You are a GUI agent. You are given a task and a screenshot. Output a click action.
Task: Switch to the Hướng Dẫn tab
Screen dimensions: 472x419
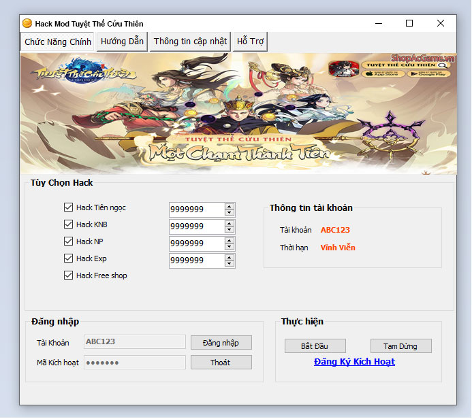pyautogui.click(x=122, y=41)
